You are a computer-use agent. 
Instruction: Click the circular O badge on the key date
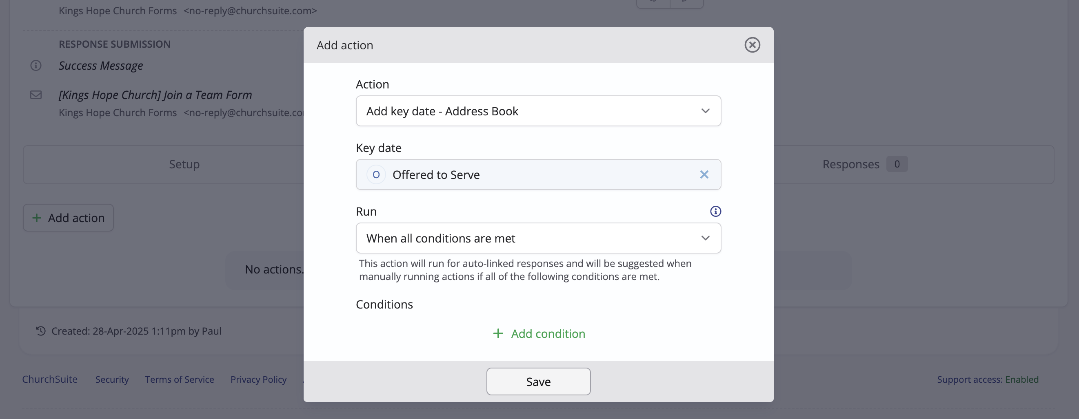(x=376, y=174)
